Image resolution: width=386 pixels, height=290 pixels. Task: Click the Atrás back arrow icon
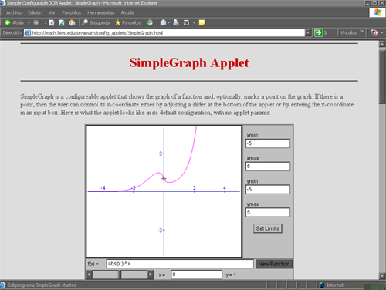click(x=8, y=22)
